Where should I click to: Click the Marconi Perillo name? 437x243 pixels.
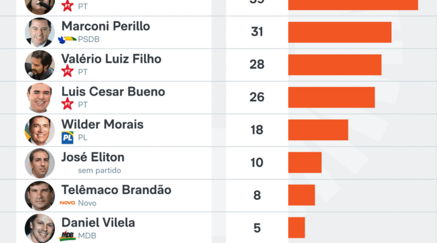pyautogui.click(x=105, y=26)
